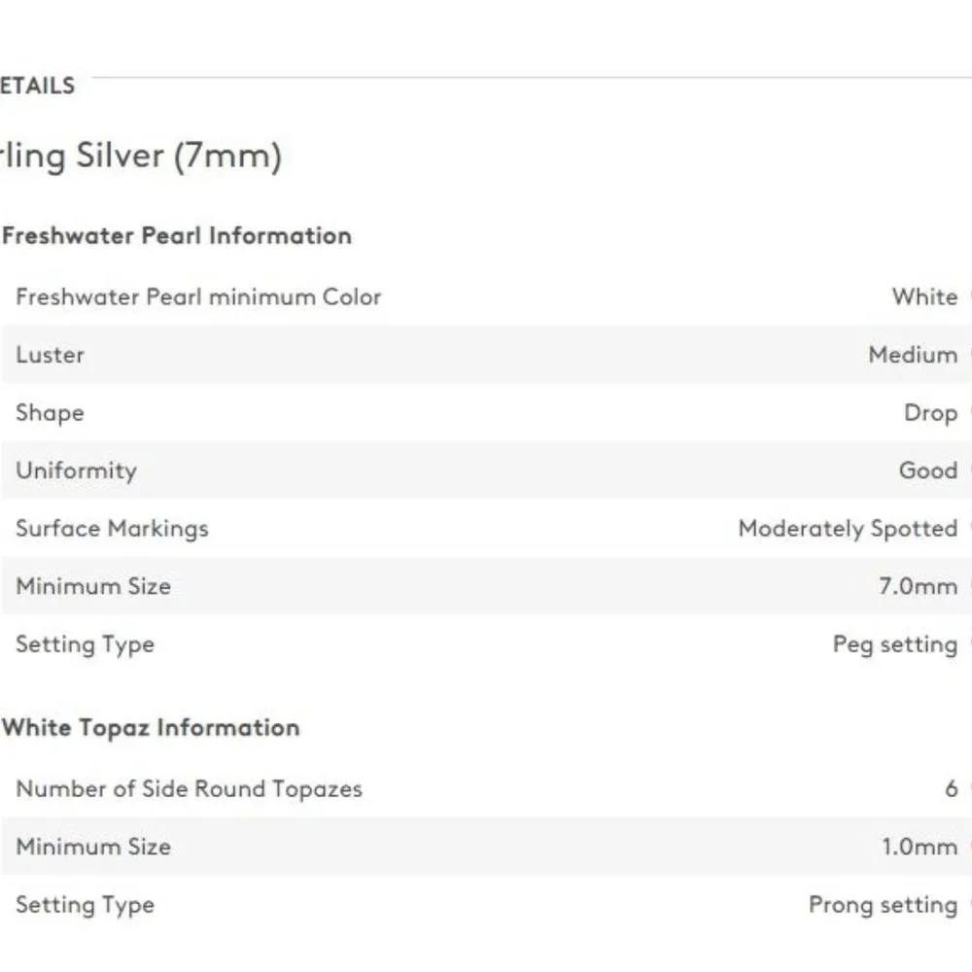Select the Peg setting value
The image size is (972, 972).
coord(894,644)
